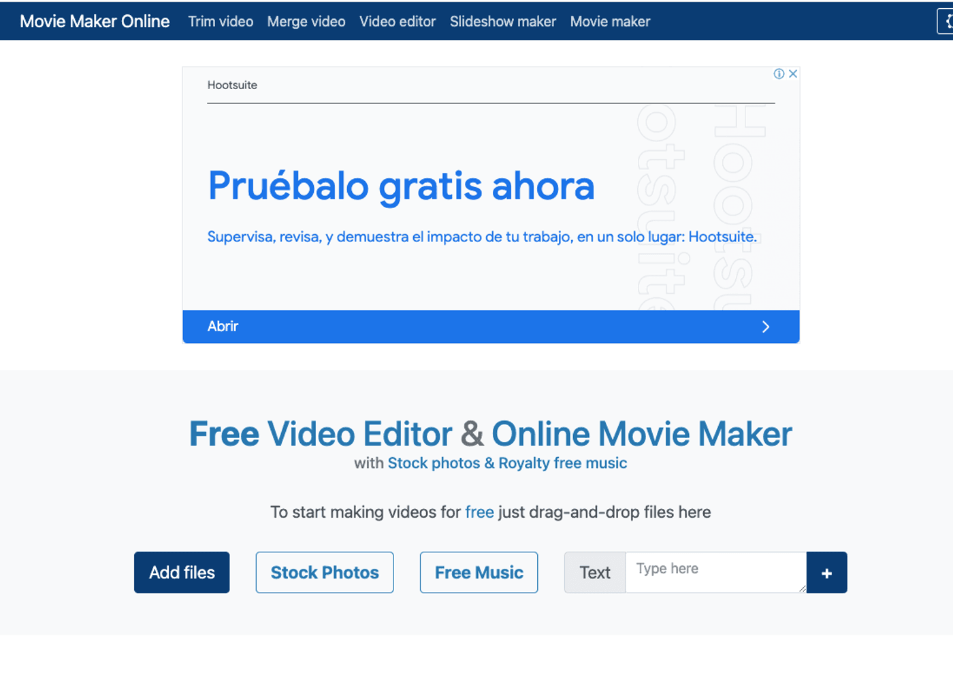
Task: Browse Free Music tracks
Action: tap(479, 572)
